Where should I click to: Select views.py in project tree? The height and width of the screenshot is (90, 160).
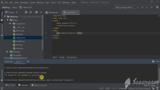pos(19,48)
